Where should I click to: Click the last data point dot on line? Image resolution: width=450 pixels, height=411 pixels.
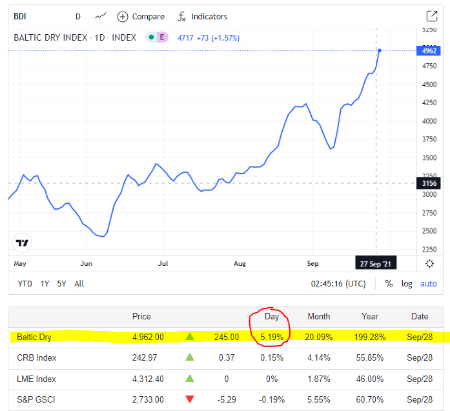pos(380,50)
